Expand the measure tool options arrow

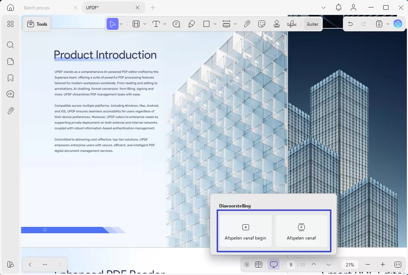pyautogui.click(x=235, y=24)
